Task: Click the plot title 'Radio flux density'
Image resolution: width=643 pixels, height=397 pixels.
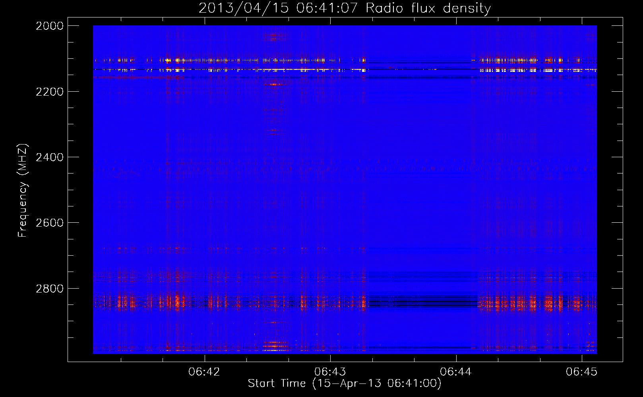Action: [428, 8]
